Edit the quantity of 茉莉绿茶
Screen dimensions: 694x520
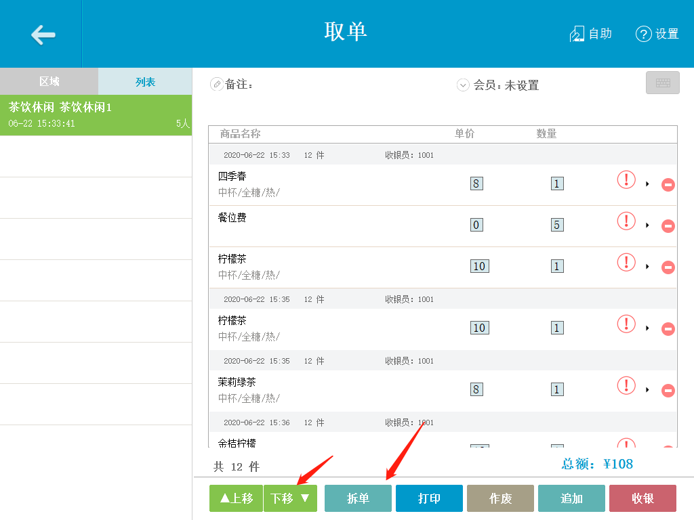click(x=557, y=389)
